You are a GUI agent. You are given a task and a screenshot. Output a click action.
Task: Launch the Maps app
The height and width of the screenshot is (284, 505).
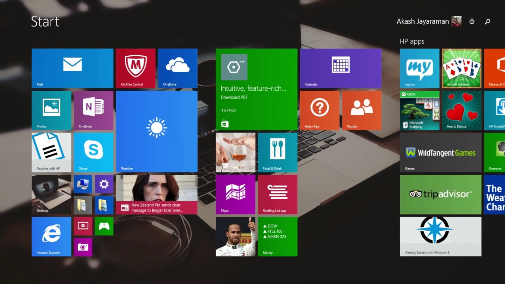coord(236,194)
